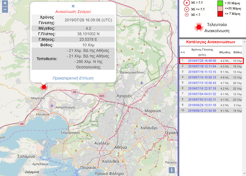The image size is (246, 176).
Task: Click the M1 > 5.5 legend symbol
Action: coord(186,3)
